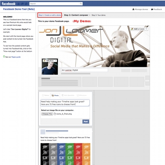The width and height of the screenshot is (165, 165).
Task: Click the blue Post button
Action: (x=86, y=122)
